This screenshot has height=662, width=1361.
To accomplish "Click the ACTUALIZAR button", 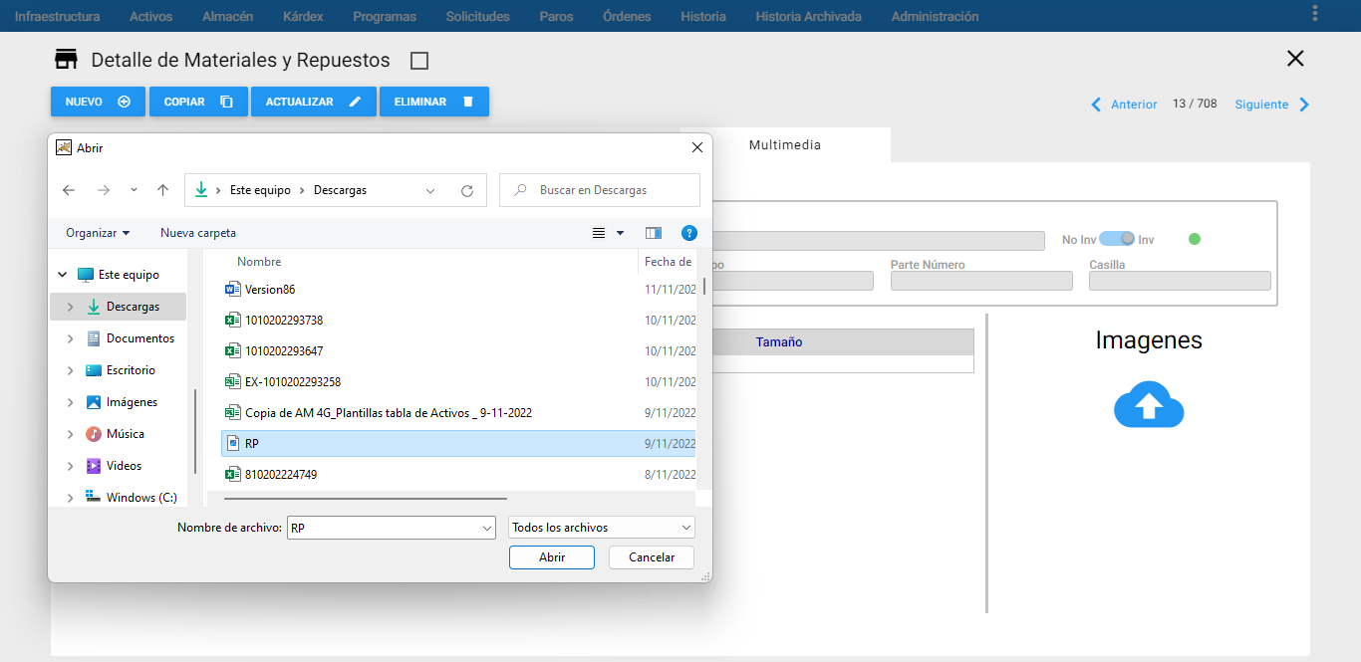I will point(314,102).
